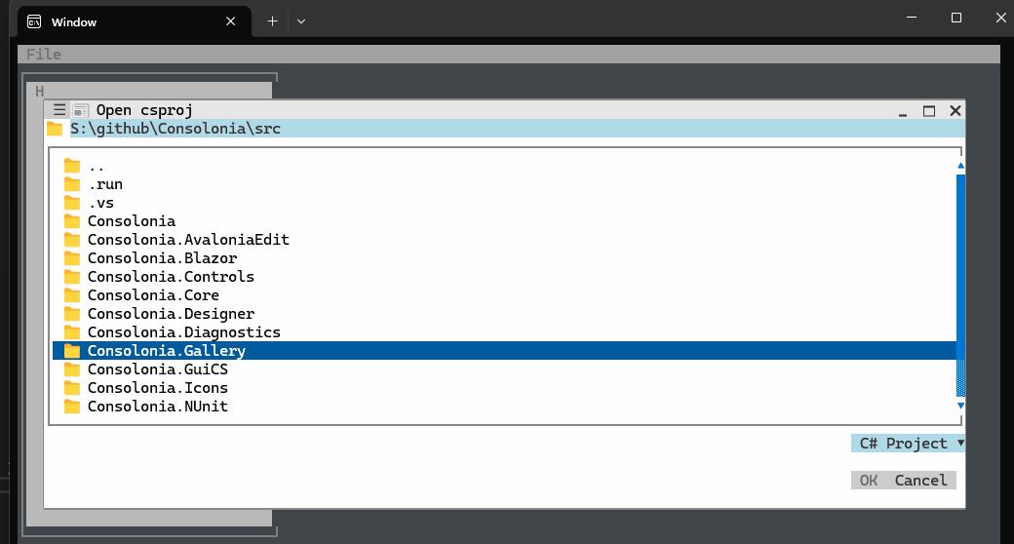Select the Consolonia.Diagnostics folder

pos(504,332)
